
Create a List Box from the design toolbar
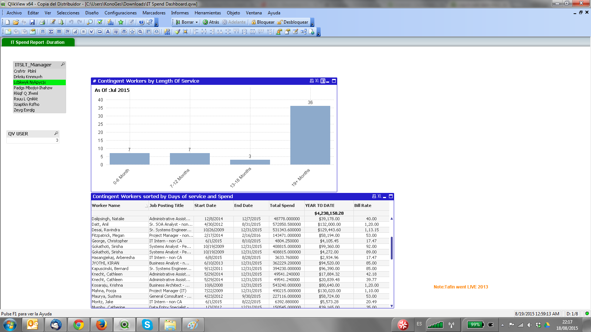(x=43, y=32)
